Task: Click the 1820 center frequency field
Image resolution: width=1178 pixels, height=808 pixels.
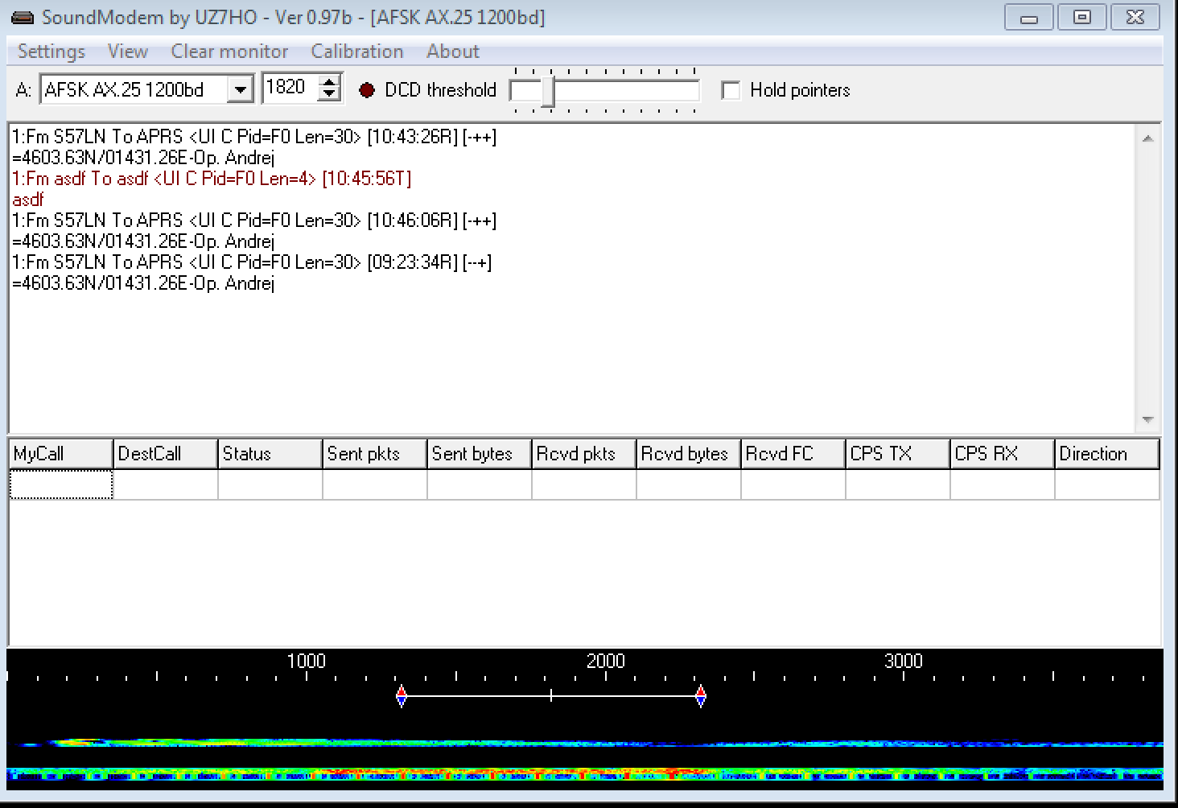Action: click(x=290, y=88)
